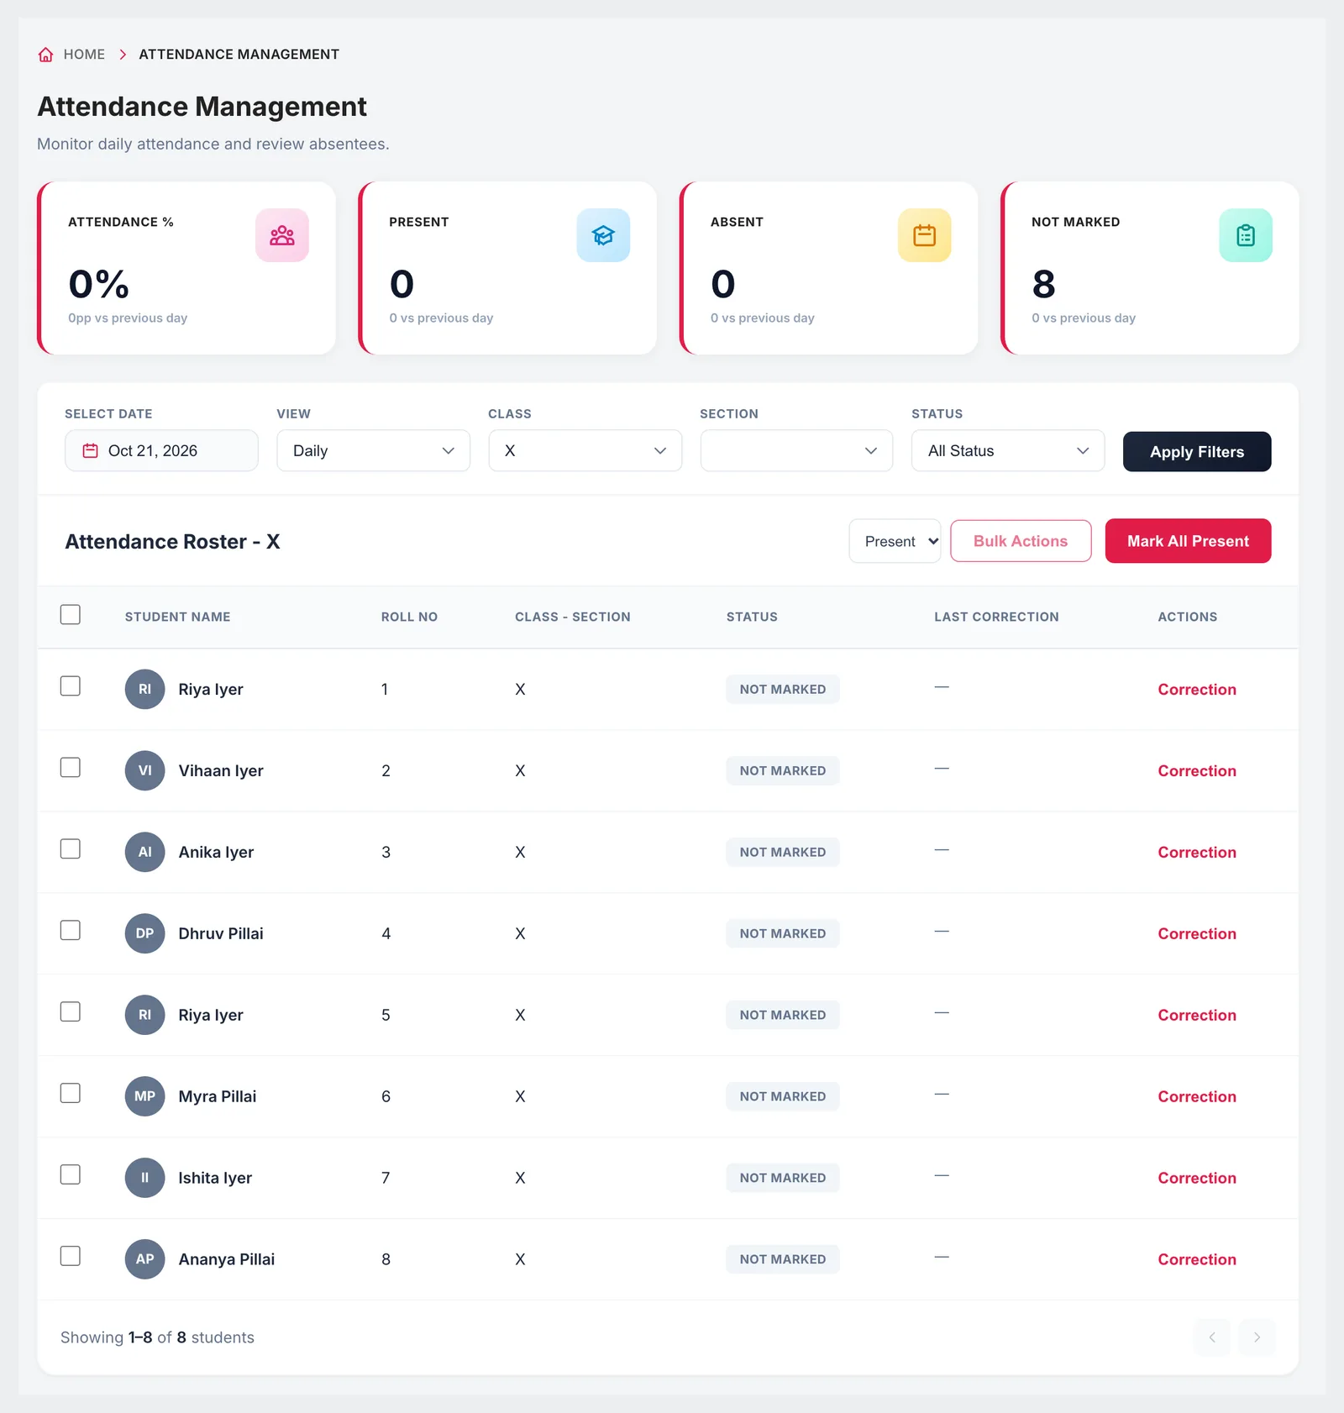
Task: Click the Mark All Present button
Action: (x=1188, y=541)
